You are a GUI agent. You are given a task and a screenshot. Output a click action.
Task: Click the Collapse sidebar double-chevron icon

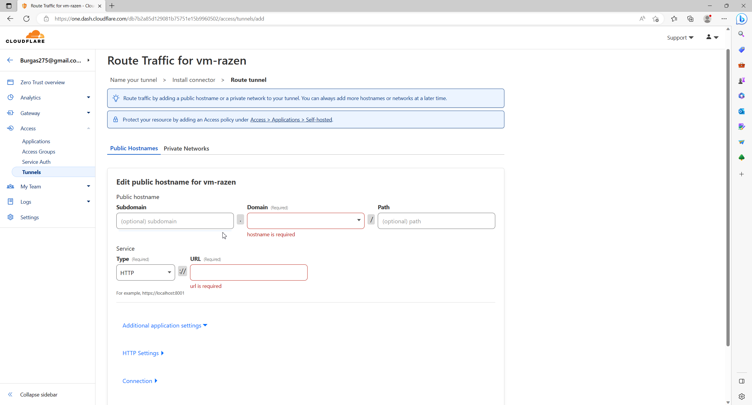pyautogui.click(x=10, y=394)
